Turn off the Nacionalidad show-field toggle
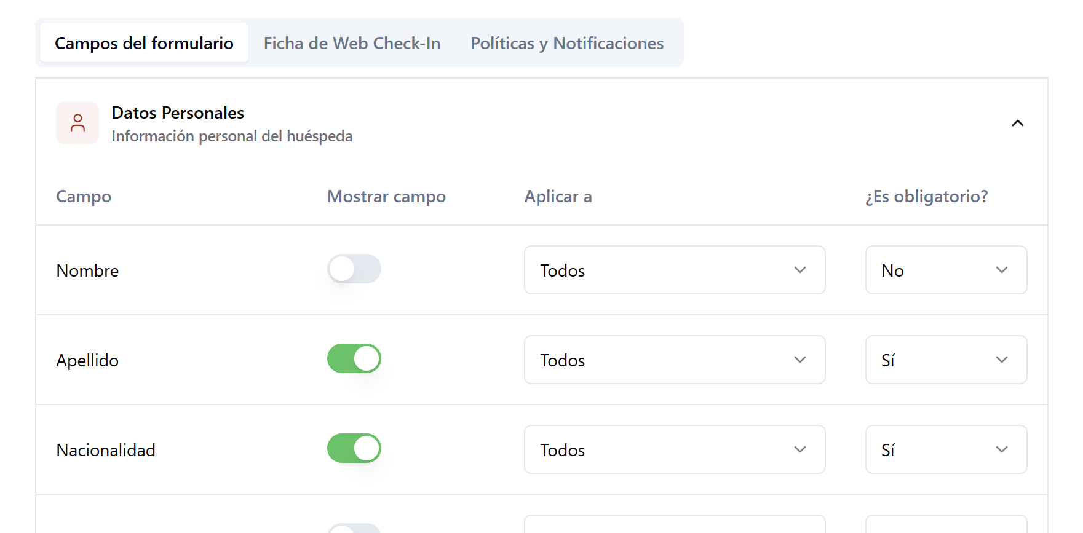The width and height of the screenshot is (1083, 533). tap(354, 449)
